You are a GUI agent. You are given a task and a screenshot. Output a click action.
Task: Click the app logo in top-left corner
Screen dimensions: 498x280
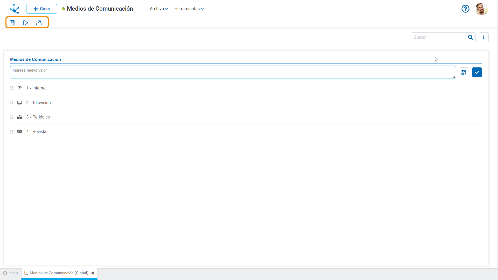tap(15, 9)
